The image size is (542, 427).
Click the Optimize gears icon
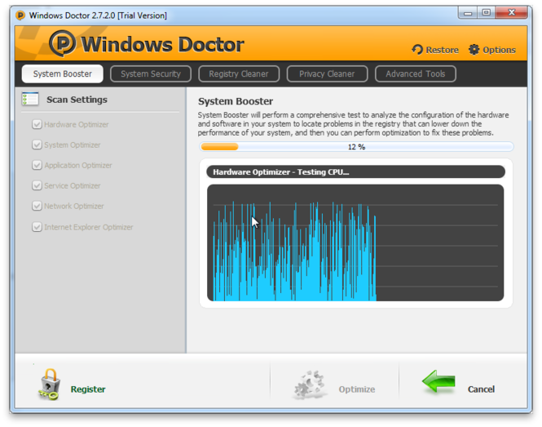310,385
